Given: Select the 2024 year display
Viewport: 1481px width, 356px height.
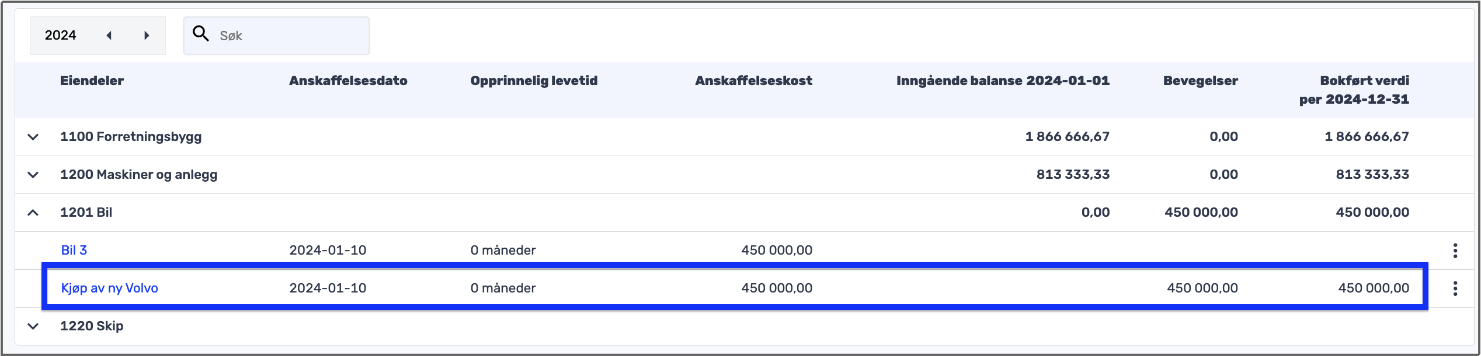Looking at the screenshot, I should pyautogui.click(x=61, y=36).
